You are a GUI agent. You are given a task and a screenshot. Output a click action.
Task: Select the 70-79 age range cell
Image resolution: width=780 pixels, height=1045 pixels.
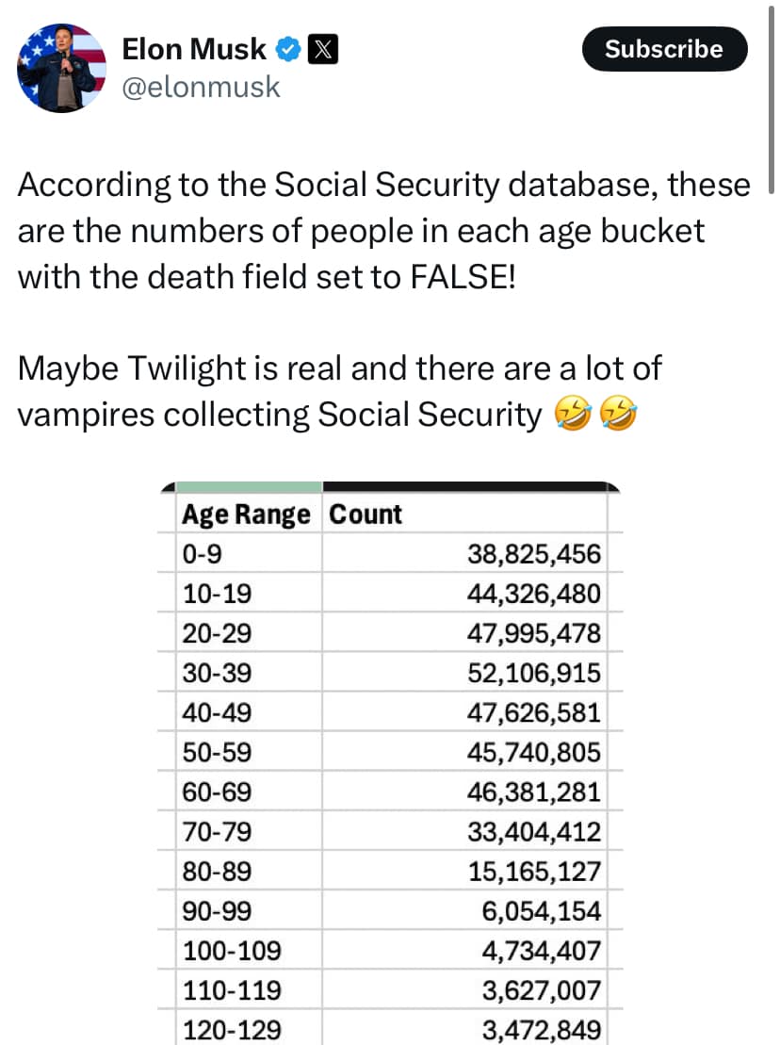[x=217, y=831]
